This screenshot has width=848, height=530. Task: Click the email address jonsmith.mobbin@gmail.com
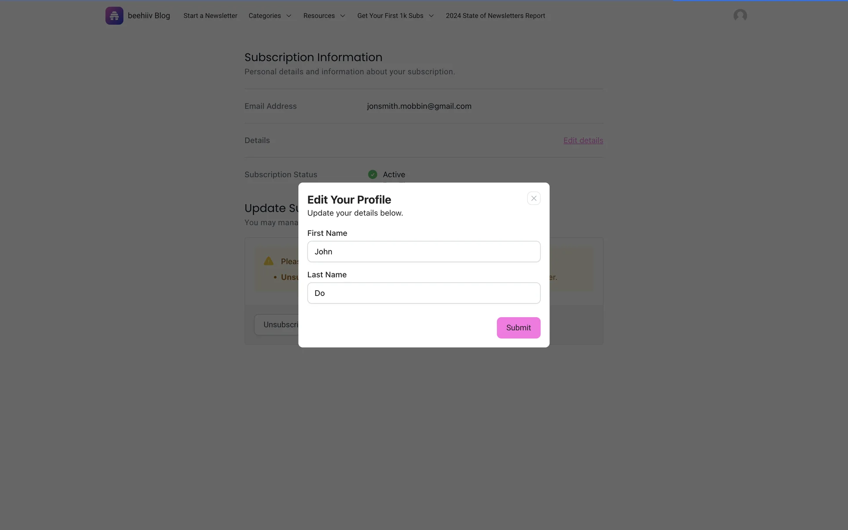(x=419, y=106)
